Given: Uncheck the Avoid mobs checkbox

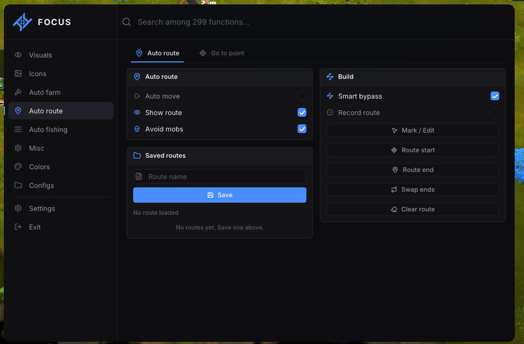Looking at the screenshot, I should pos(302,129).
